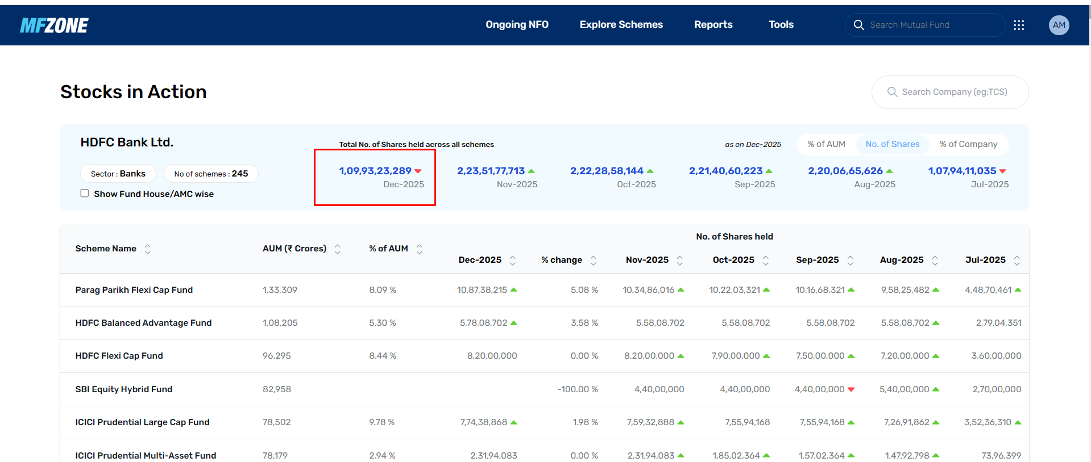The height and width of the screenshot is (462, 1091).
Task: Switch view to % of AUM
Action: coord(826,144)
